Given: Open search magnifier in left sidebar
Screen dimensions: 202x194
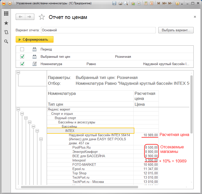Looking at the screenshot, I should 6,41.
